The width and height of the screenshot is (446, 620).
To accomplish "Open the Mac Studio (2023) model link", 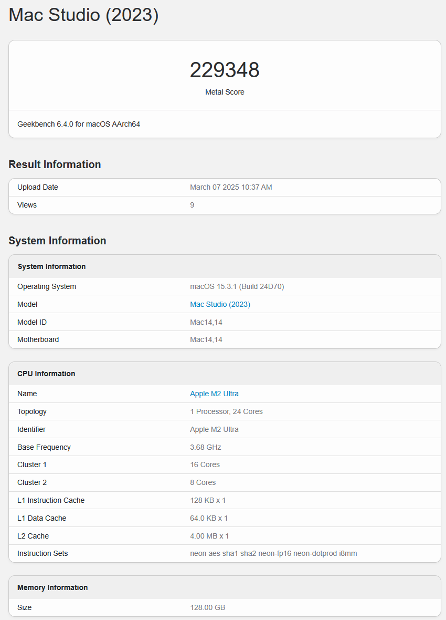I will pos(220,304).
